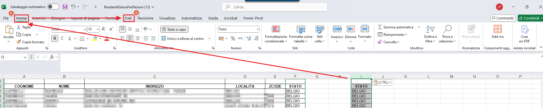Open the Unisci e allinea dropdown arrow
Viewport: 543px width, 108px height.
209,38
